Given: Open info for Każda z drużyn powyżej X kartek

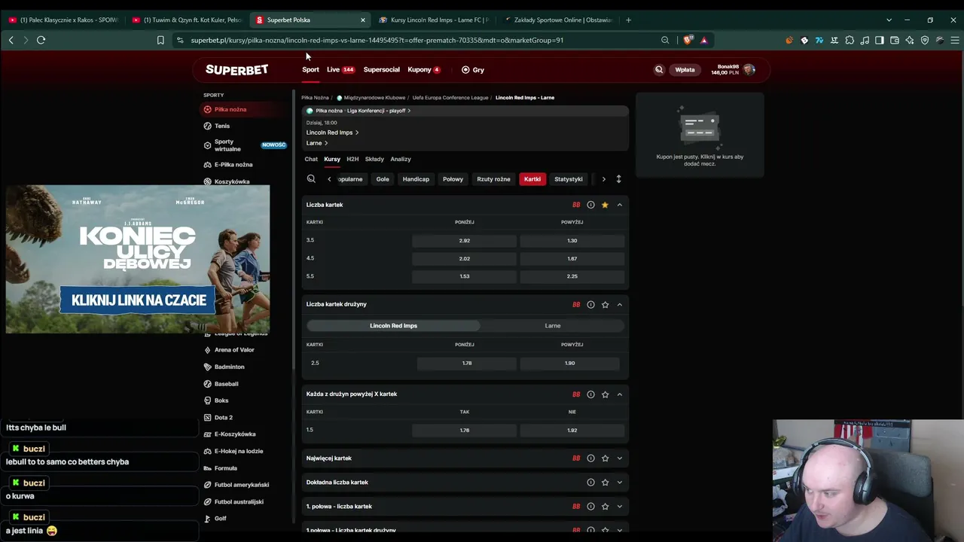Looking at the screenshot, I should click(x=590, y=394).
